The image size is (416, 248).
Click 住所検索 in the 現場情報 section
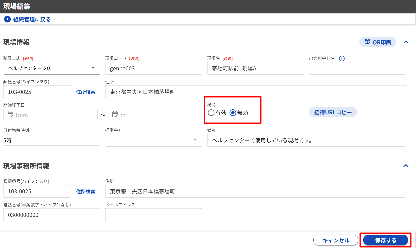[86, 92]
